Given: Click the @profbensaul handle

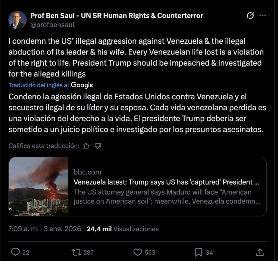Looking at the screenshot, I should point(52,25).
